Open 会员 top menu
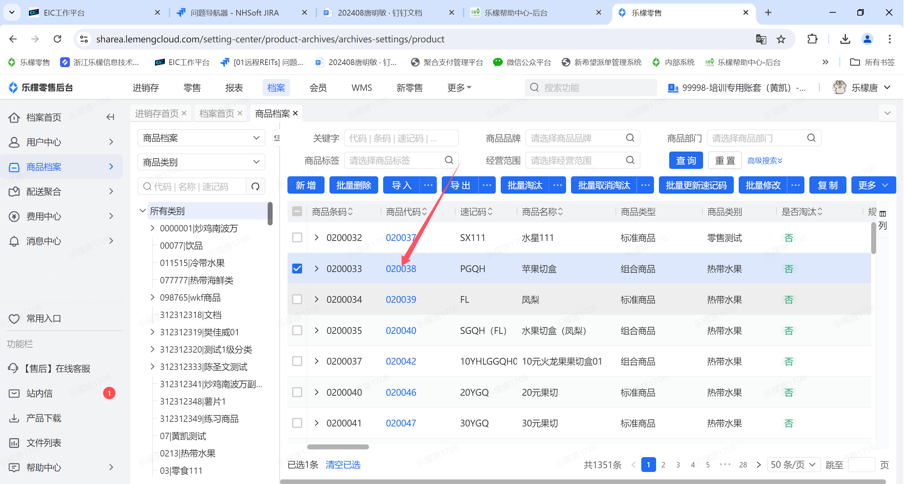This screenshot has height=484, width=904. (x=318, y=87)
